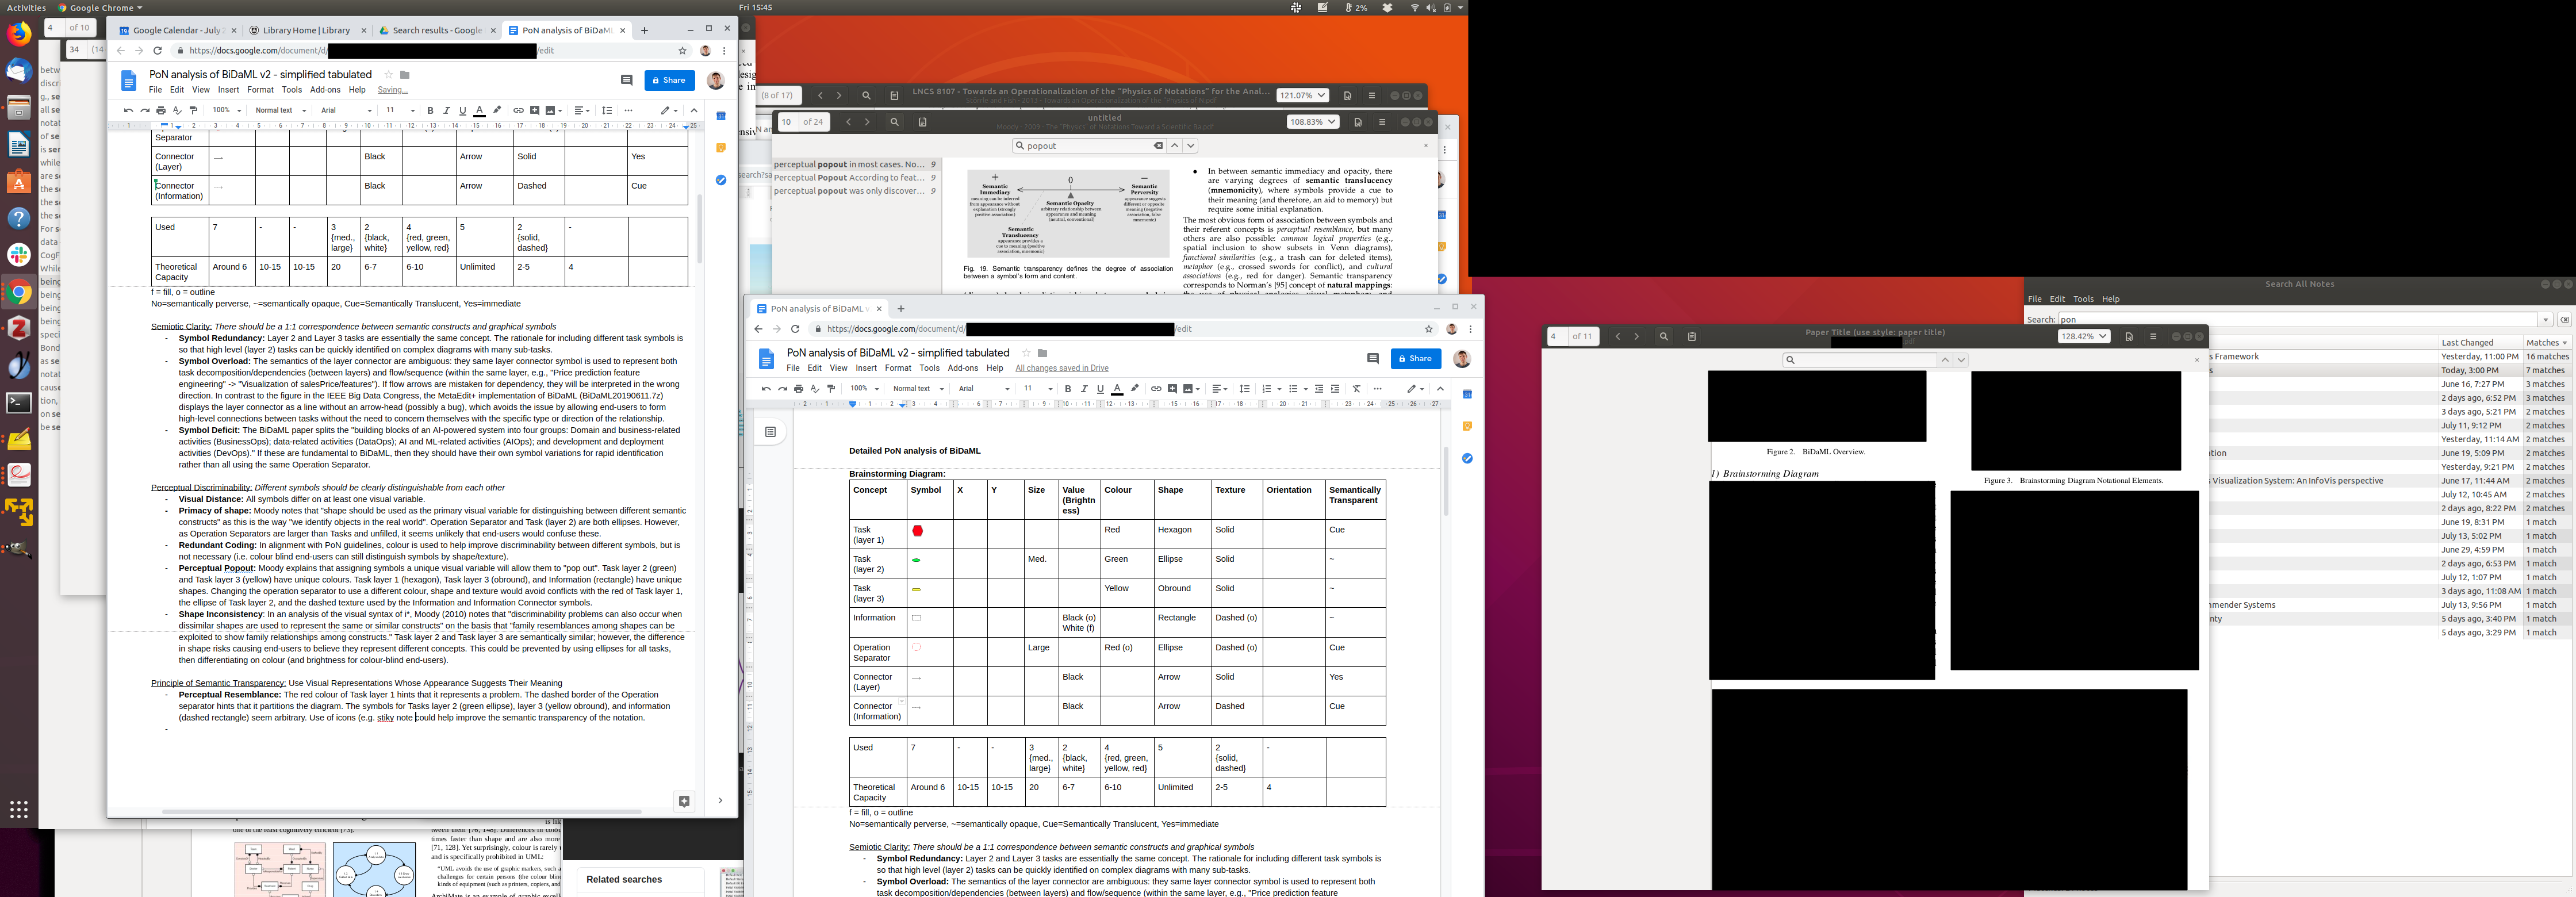
Task: Click the clear formatting icon in Docs toolbar
Action: coord(1357,388)
